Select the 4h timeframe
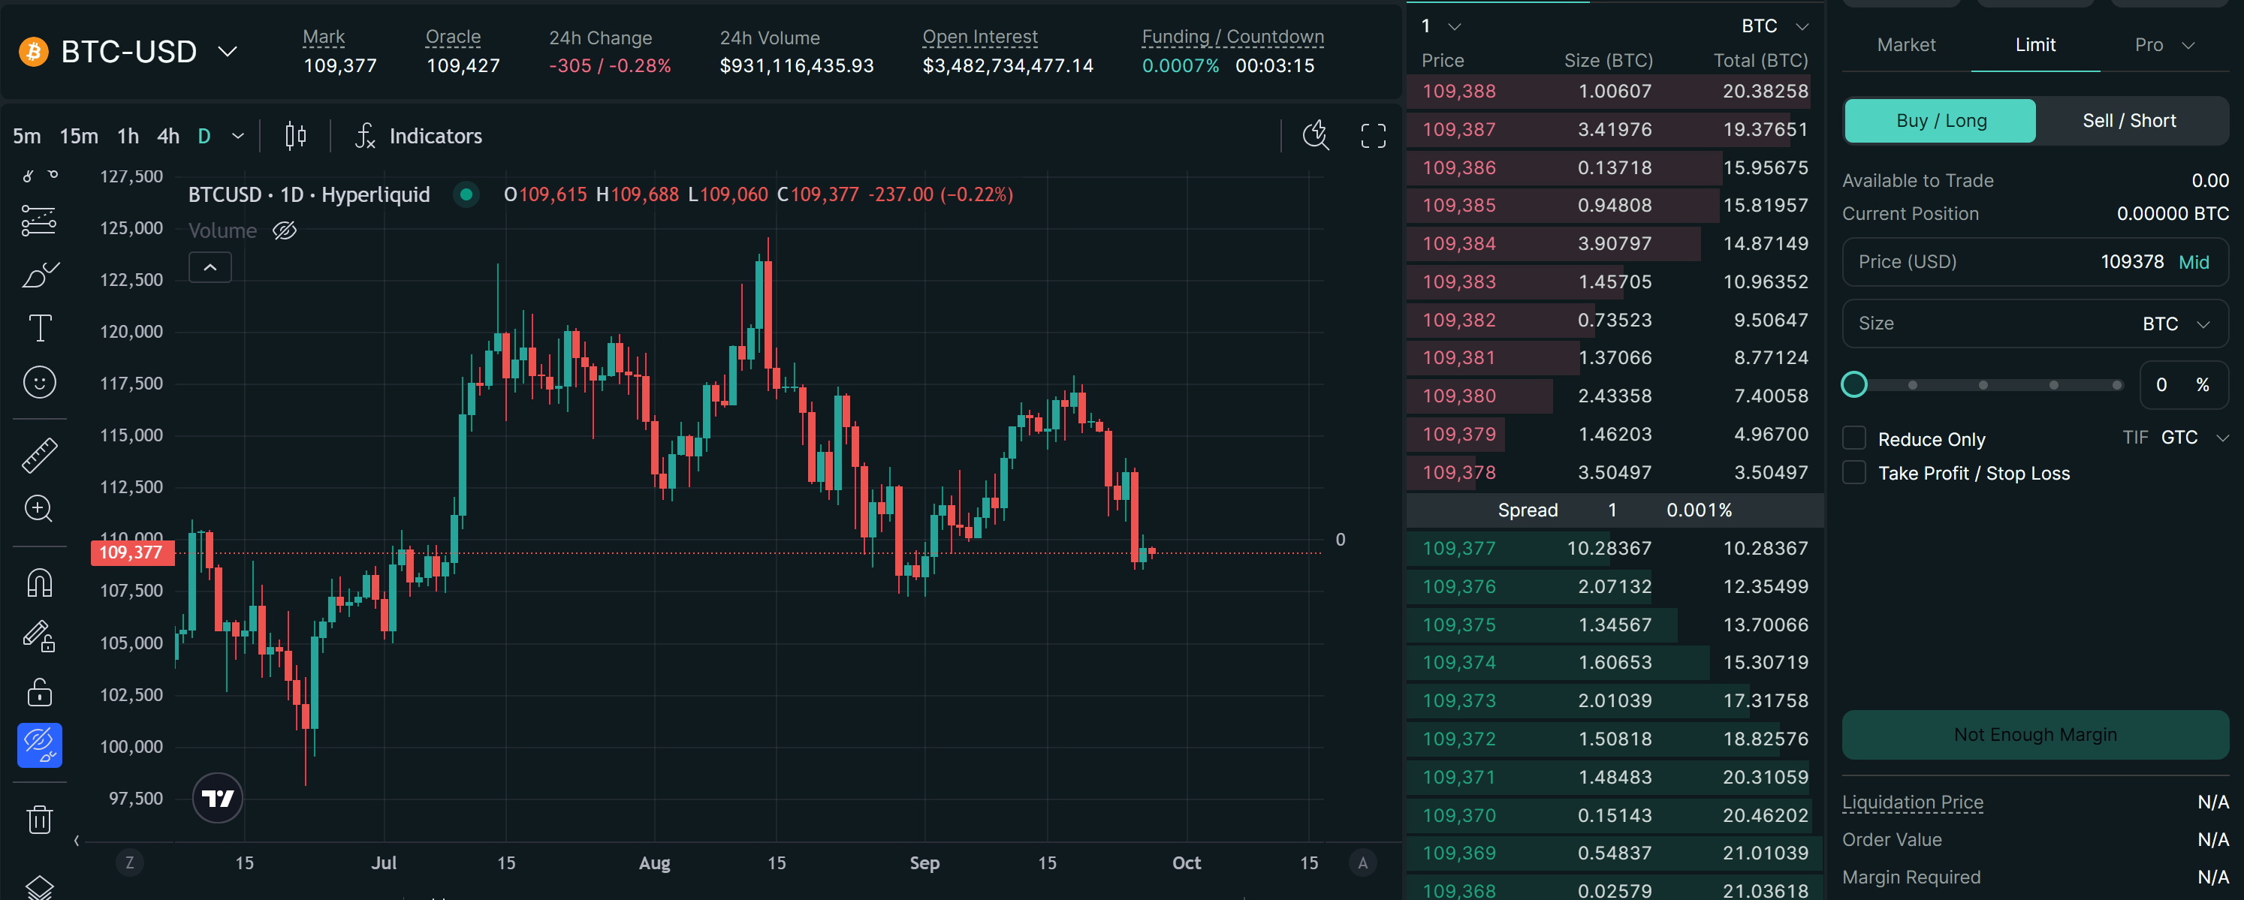This screenshot has width=2244, height=900. (x=168, y=136)
